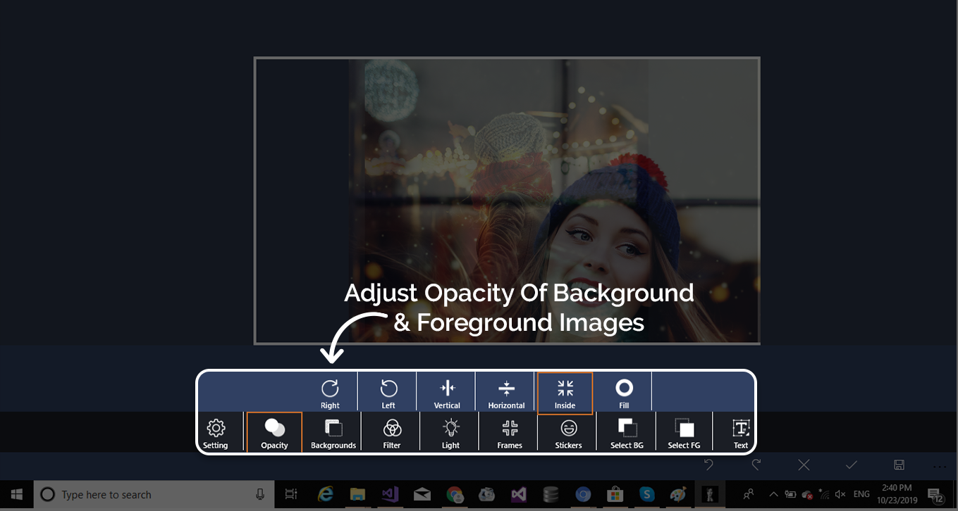This screenshot has width=958, height=511.
Task: Confirm changes with the checkmark icon
Action: tap(851, 465)
